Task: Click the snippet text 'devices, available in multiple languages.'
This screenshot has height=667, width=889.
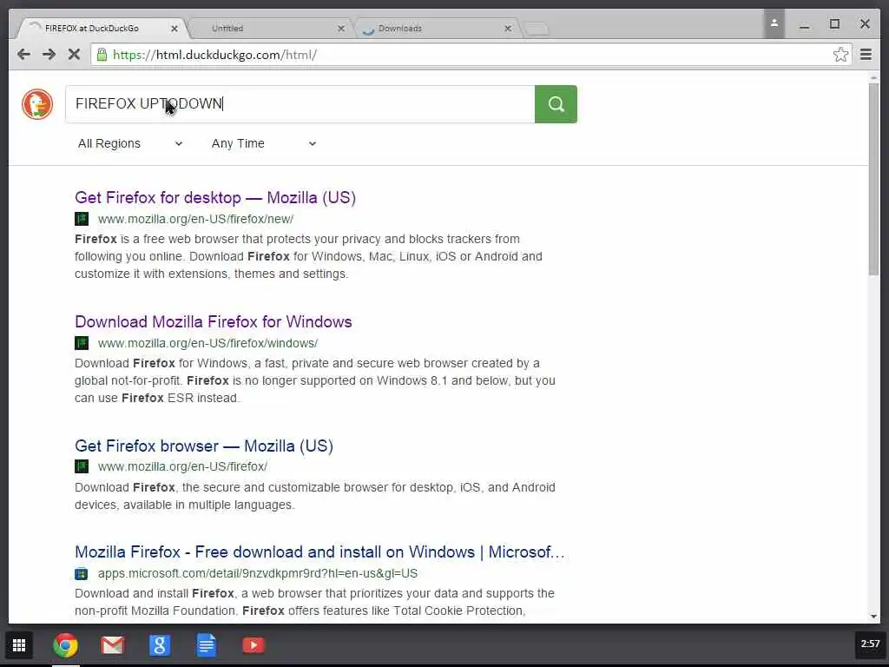Action: click(185, 505)
